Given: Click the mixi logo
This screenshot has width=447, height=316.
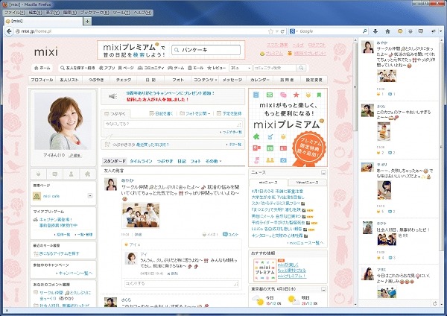Looking at the screenshot, I should [46, 51].
